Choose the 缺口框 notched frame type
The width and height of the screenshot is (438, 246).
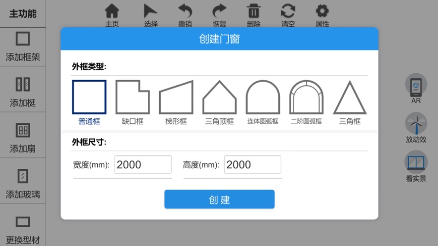click(132, 102)
